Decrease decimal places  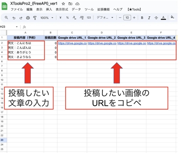click(x=74, y=18)
